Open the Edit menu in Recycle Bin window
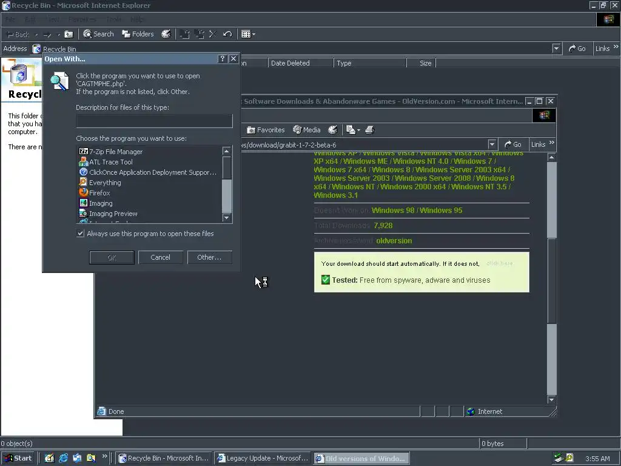The image size is (621, 466). pos(30,19)
